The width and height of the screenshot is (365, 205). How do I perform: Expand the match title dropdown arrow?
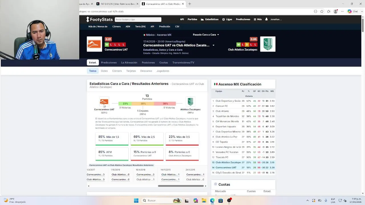pyautogui.click(x=213, y=45)
